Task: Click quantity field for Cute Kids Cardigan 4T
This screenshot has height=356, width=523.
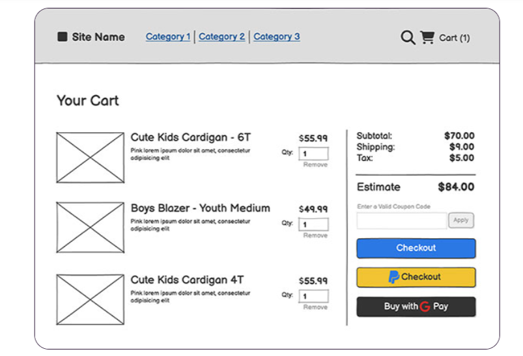Action: pos(313,296)
